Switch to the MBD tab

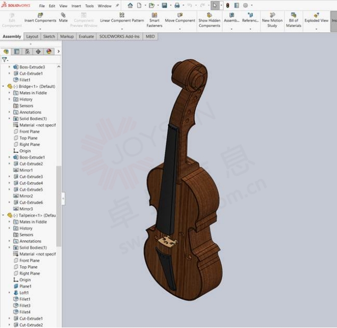click(150, 37)
